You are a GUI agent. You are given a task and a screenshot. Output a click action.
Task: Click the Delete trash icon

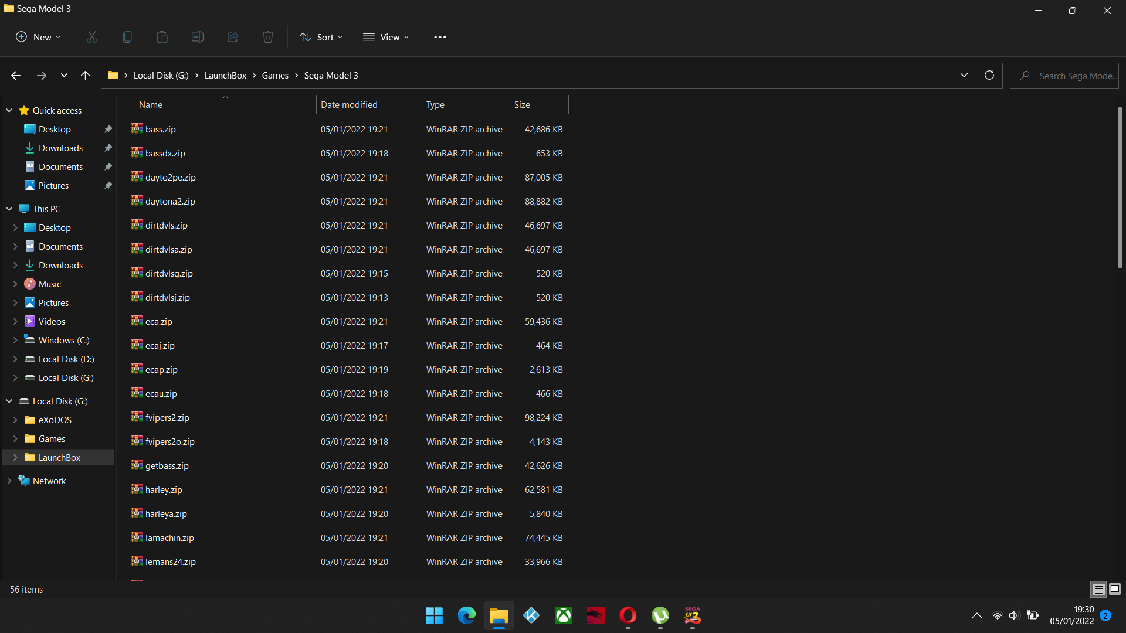coord(268,37)
